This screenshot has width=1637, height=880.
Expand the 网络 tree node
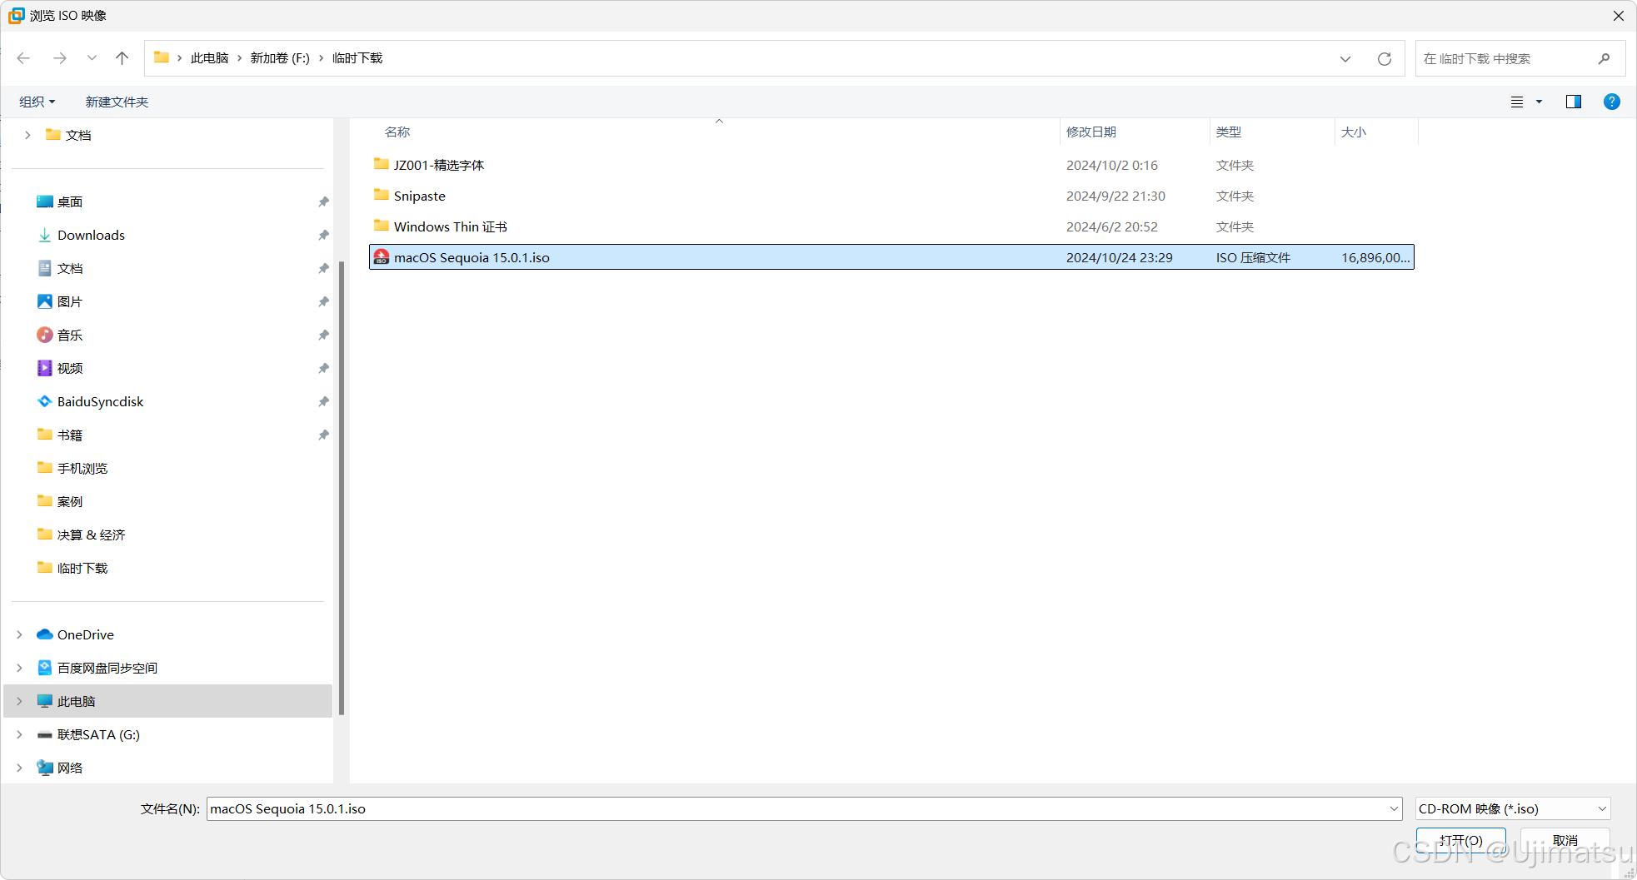click(19, 768)
